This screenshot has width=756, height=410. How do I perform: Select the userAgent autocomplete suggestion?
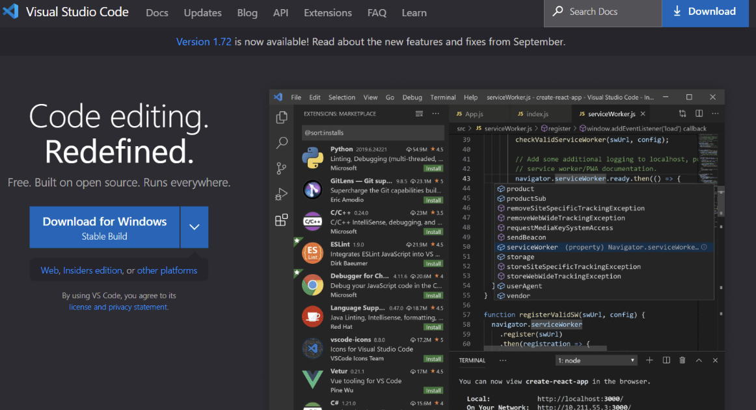604,286
